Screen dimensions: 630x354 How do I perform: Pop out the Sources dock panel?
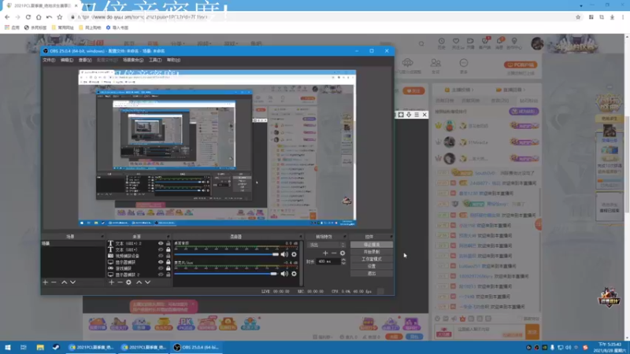point(169,237)
